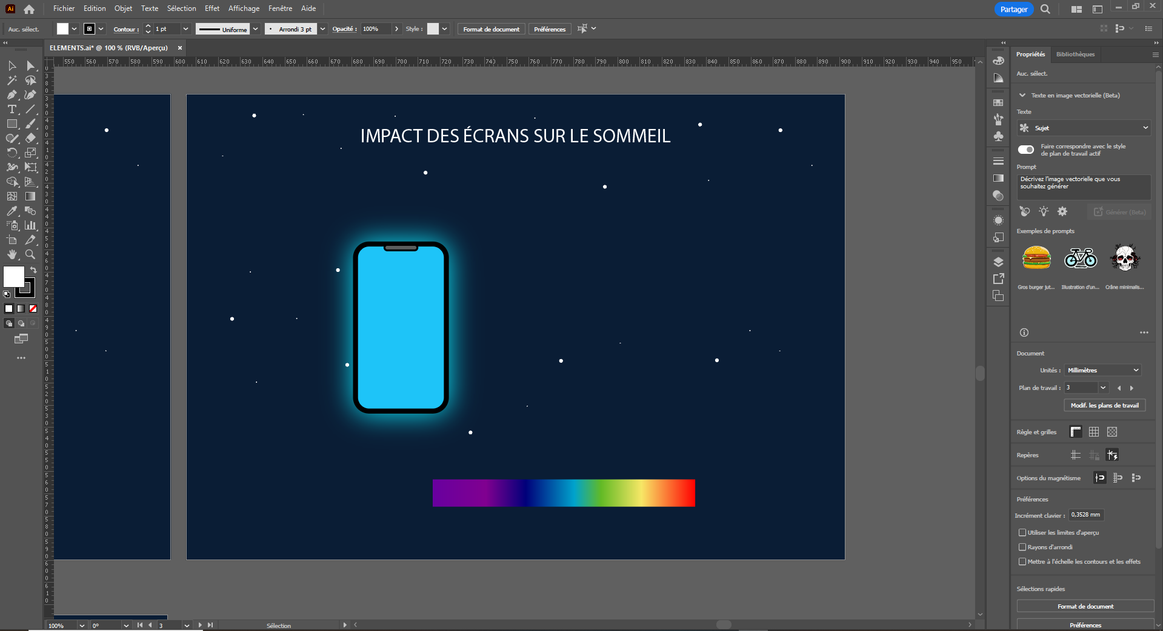
Task: Select the Paintbrush tool
Action: 30,124
